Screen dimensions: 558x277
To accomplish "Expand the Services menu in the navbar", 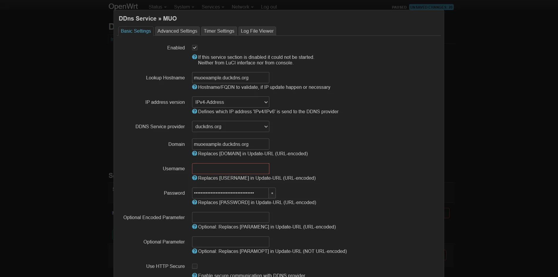I will click(x=212, y=7).
